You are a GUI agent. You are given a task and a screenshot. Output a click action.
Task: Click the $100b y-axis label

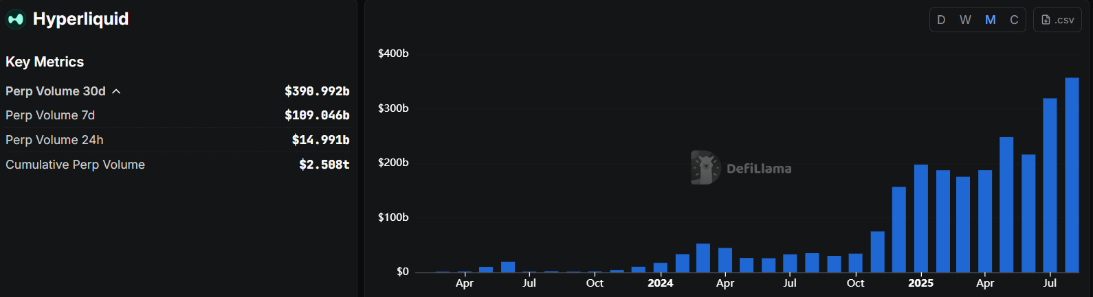[393, 217]
